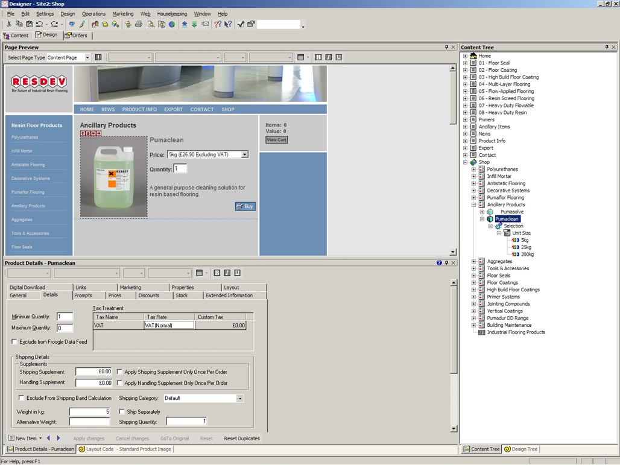Screen dimensions: 620x465
Task: Click the globe web preview icon
Action: 172,25
